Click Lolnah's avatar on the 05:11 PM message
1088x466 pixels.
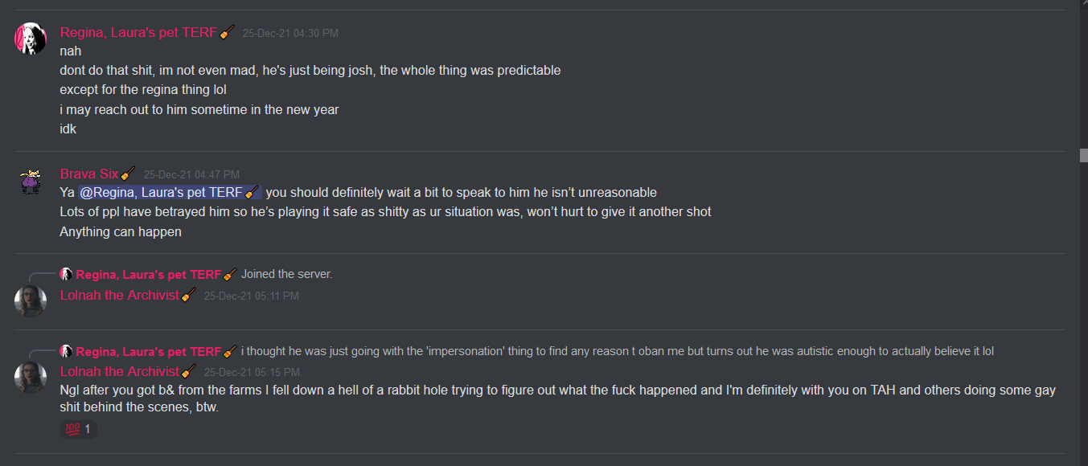coord(31,301)
